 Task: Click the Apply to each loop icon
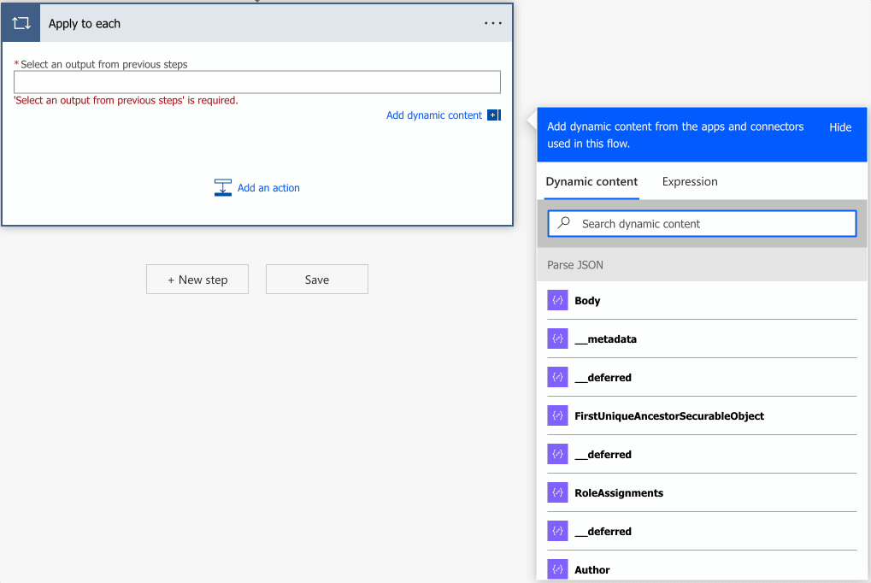click(21, 23)
